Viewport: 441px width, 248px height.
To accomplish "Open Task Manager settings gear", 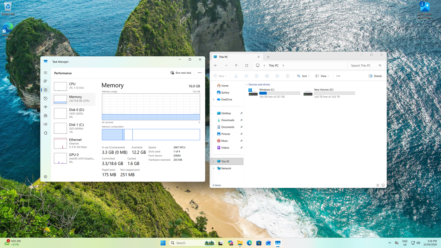I will point(45,177).
